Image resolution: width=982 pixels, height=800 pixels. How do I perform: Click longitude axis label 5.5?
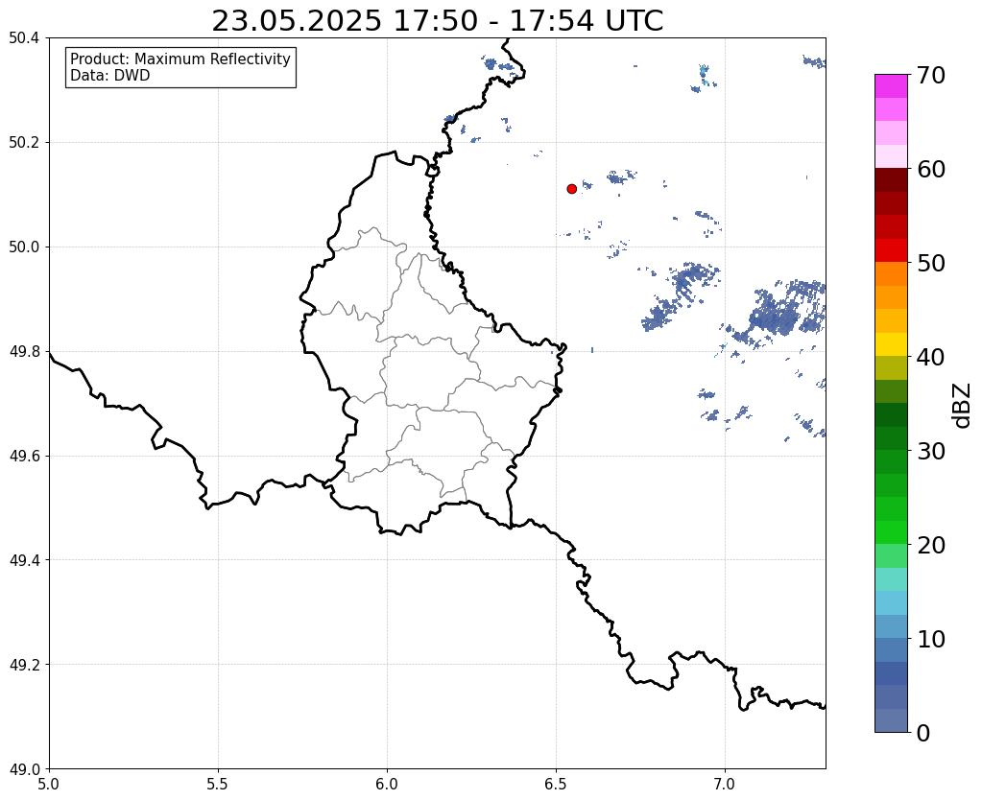(x=218, y=784)
